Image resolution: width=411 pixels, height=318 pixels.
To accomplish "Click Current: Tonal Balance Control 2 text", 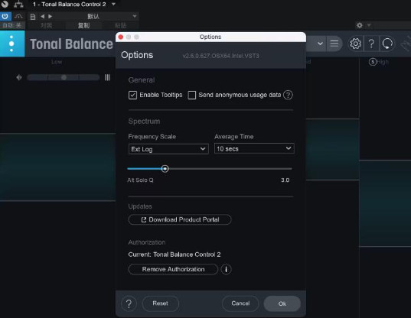I will tap(175, 255).
